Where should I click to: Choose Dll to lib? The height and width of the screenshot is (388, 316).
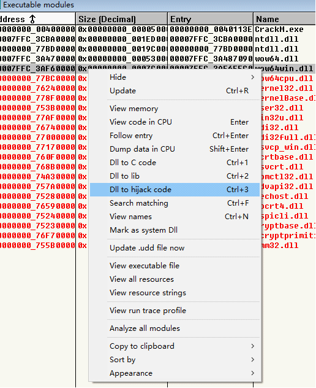tap(175, 176)
